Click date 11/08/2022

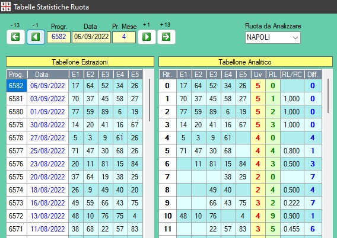tap(47, 229)
